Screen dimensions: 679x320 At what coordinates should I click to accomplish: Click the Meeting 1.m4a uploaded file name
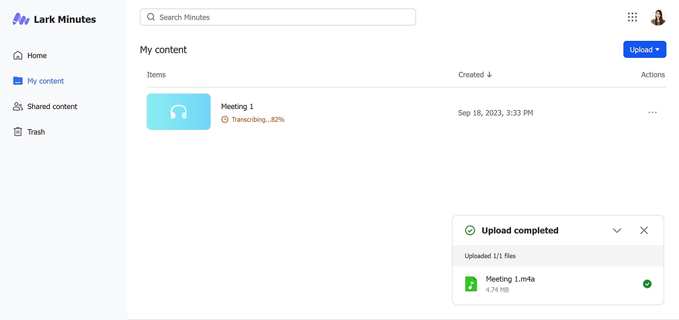[x=510, y=279]
